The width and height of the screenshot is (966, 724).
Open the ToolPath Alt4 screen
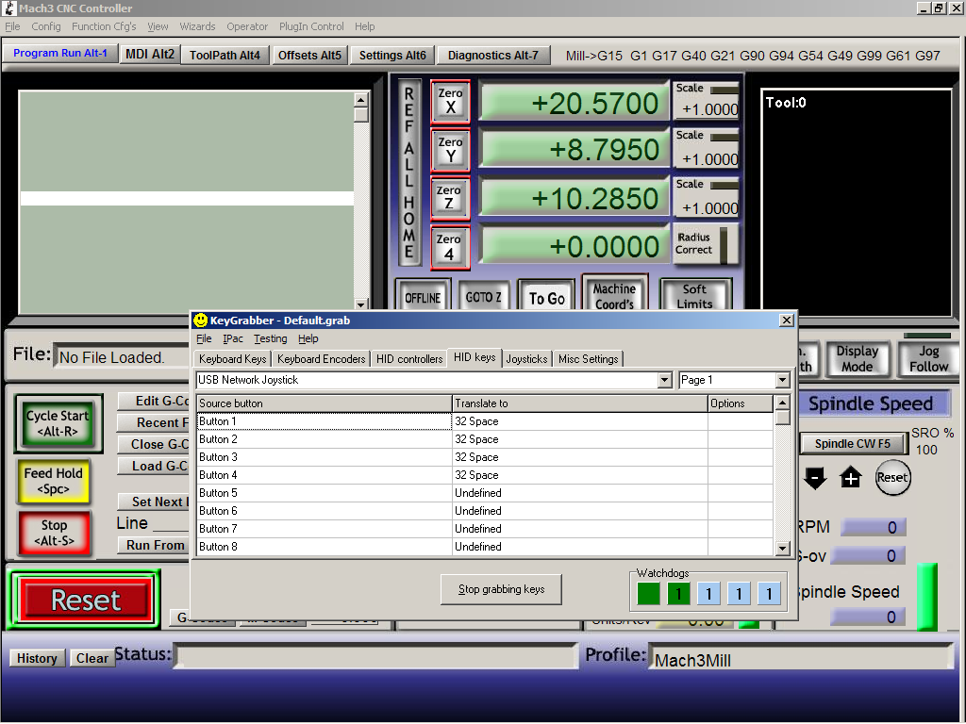pos(225,55)
